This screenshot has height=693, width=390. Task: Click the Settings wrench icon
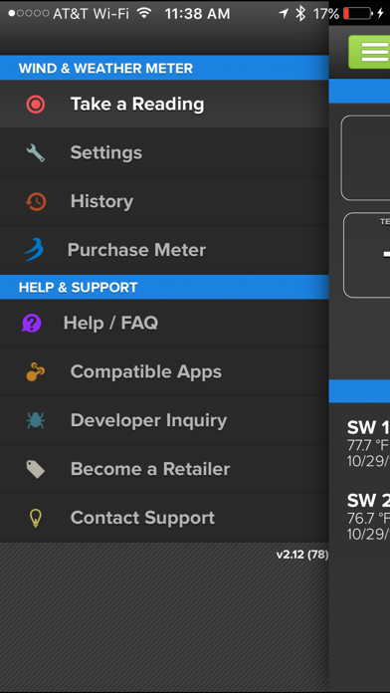pyautogui.click(x=36, y=153)
